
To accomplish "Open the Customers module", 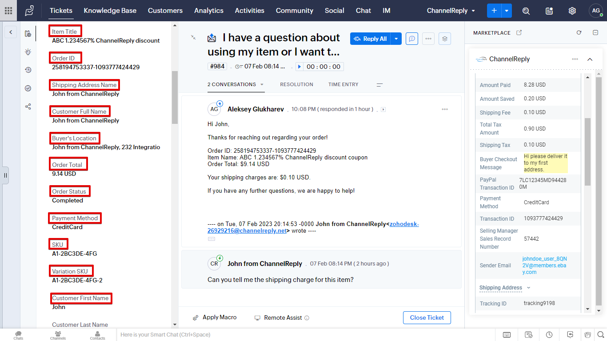I will click(x=165, y=11).
